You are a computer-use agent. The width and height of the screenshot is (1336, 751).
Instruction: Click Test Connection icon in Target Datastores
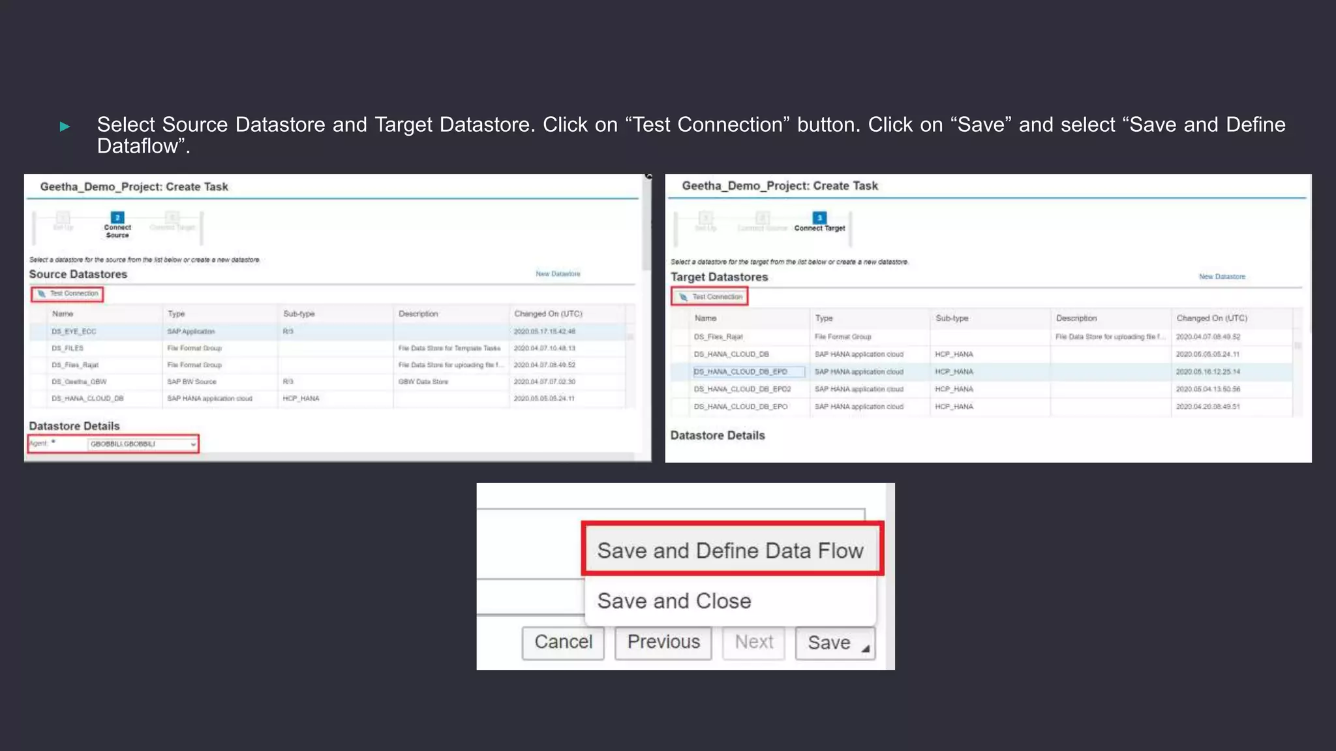(x=683, y=297)
